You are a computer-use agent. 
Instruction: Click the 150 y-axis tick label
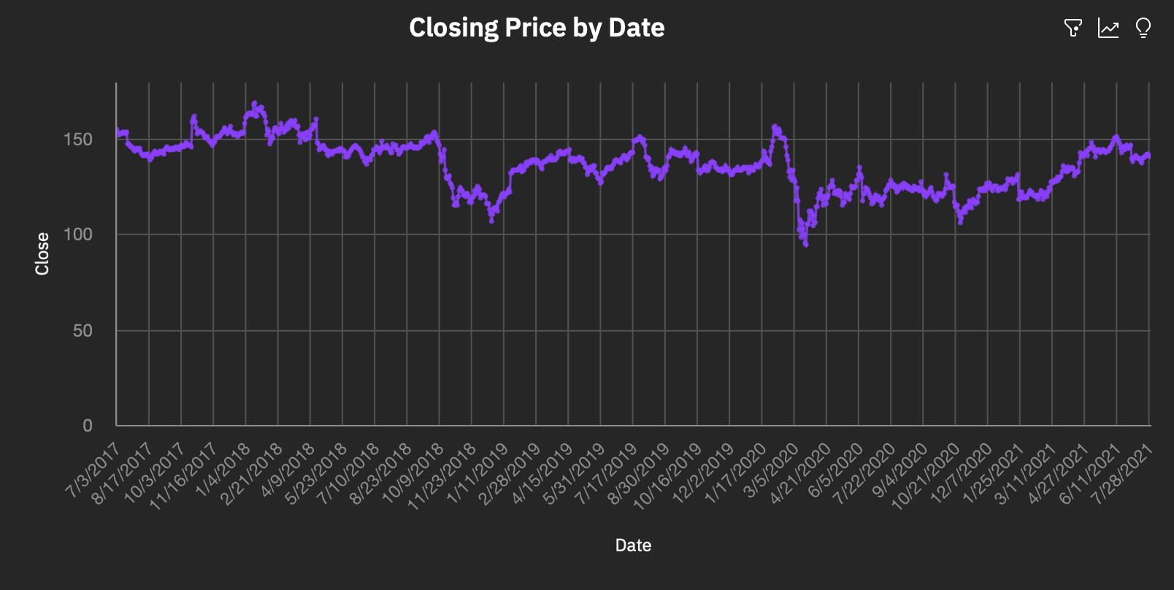click(x=78, y=139)
